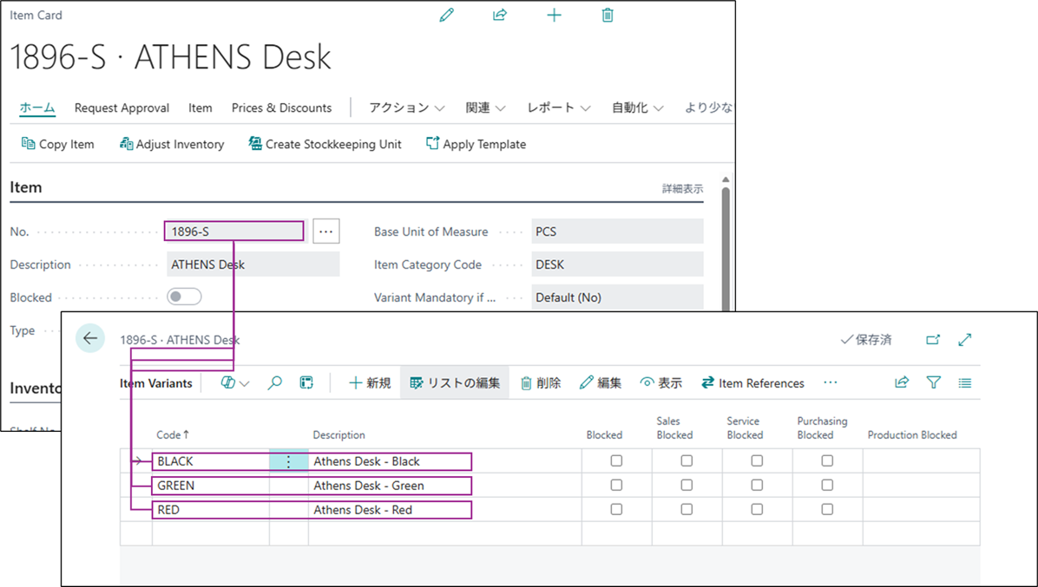
Task: Sort by the Code column header
Action: coord(173,435)
